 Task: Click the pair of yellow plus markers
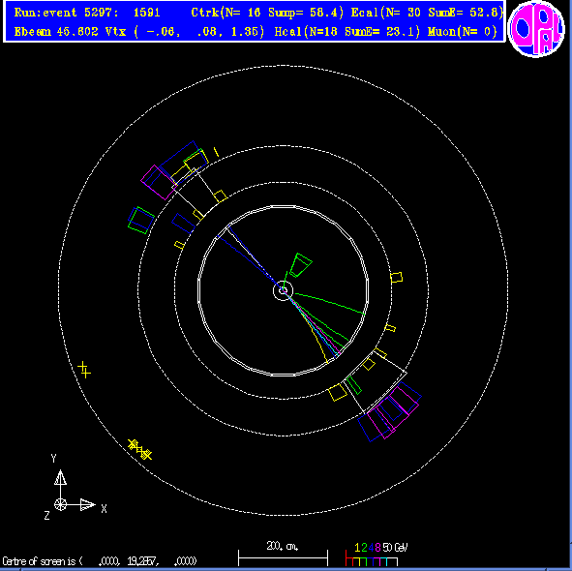(84, 370)
